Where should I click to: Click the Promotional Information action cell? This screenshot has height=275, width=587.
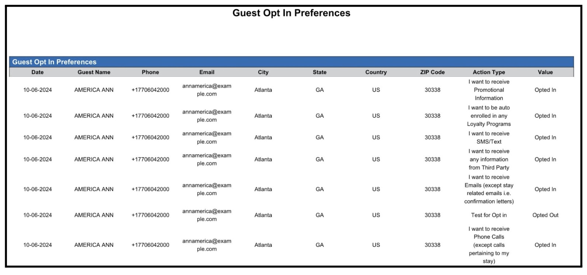pyautogui.click(x=489, y=90)
